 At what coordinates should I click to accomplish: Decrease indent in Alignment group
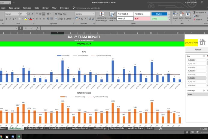click(x=48, y=19)
